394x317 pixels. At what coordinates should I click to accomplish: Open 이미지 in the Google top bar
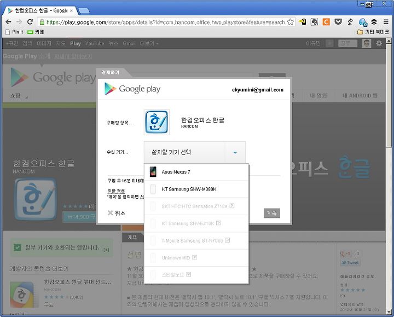pos(44,43)
